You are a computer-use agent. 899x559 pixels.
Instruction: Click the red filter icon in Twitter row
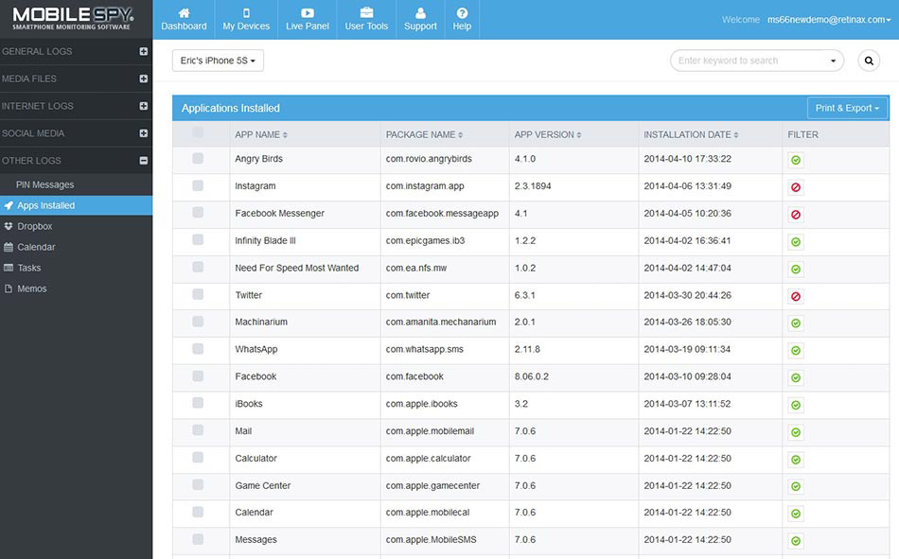click(795, 296)
